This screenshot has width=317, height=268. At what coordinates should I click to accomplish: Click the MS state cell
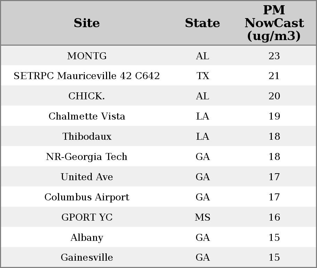point(203,217)
